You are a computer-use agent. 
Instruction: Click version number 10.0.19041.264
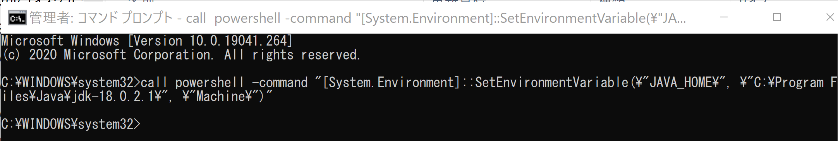coord(238,41)
